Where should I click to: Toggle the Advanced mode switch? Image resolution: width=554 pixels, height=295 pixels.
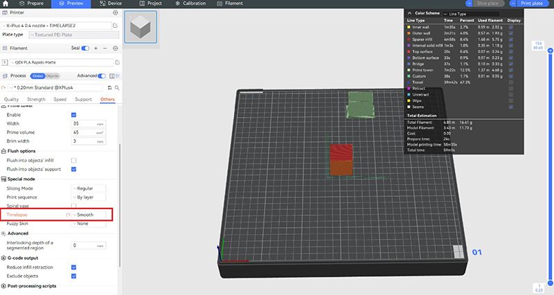point(102,75)
